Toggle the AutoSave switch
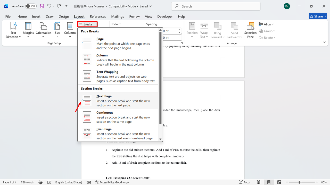Image resolution: width=330 pixels, height=185 pixels. [x=31, y=6]
